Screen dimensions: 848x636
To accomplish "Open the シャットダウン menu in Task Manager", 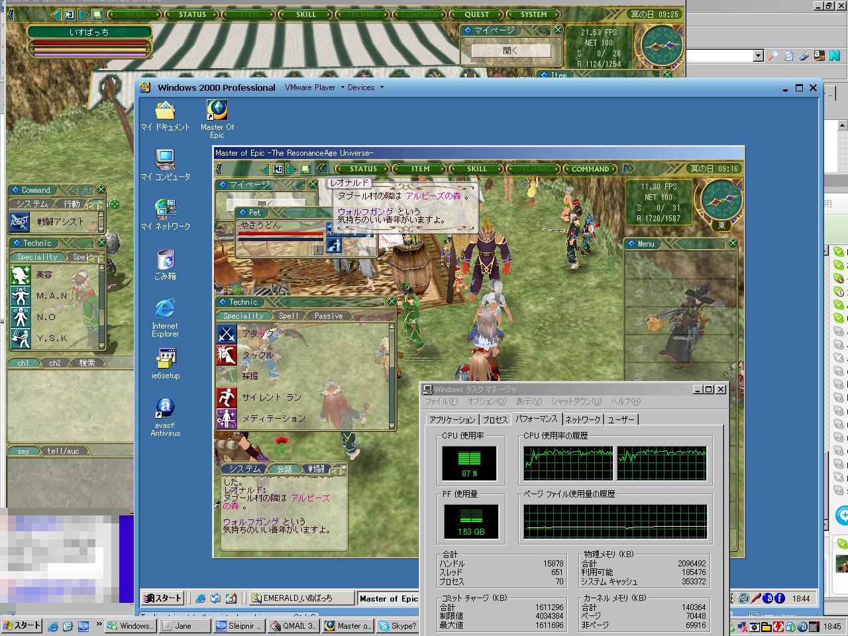I will point(576,401).
